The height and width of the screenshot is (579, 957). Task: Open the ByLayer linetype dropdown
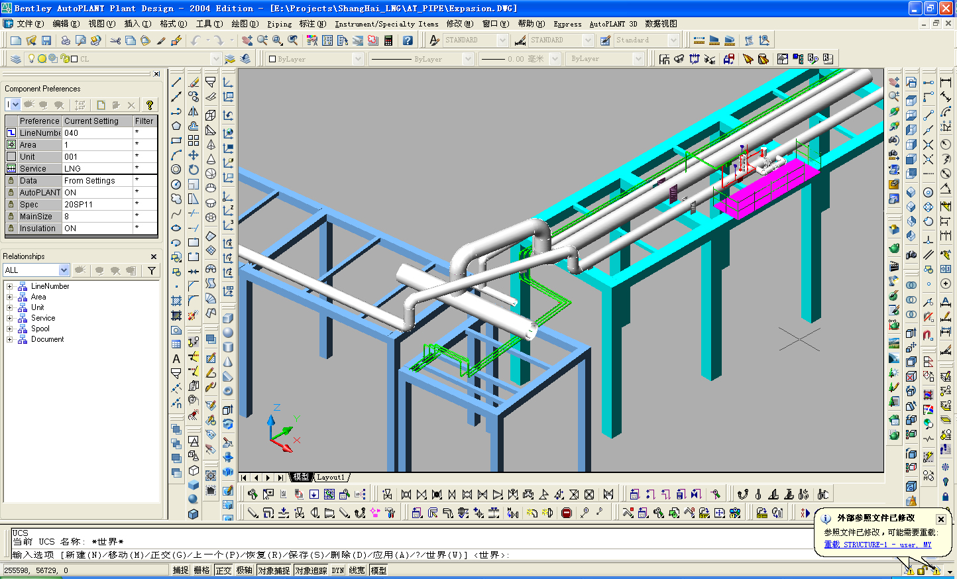[467, 59]
